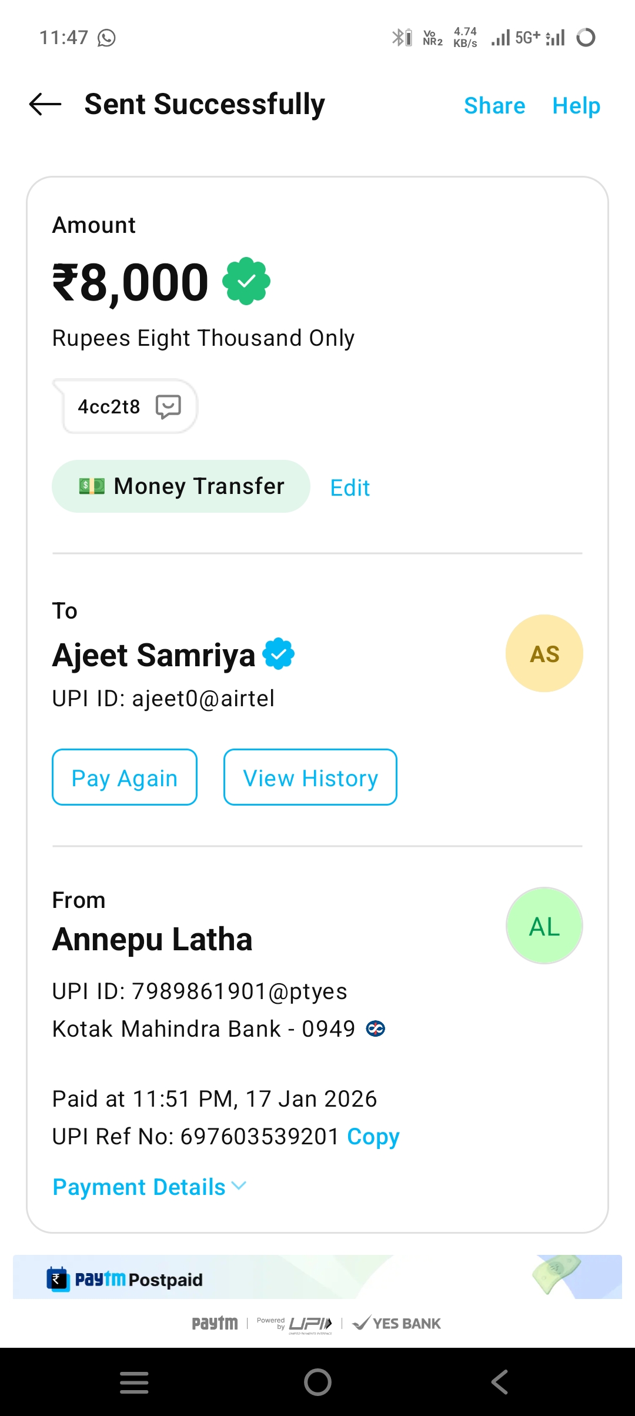This screenshot has width=635, height=1416.
Task: Expand the Payment Details section
Action: pyautogui.click(x=139, y=1187)
